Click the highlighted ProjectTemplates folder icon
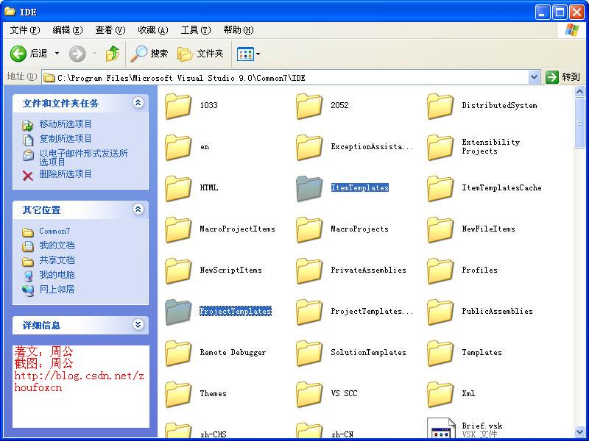589x441 pixels. click(x=178, y=312)
